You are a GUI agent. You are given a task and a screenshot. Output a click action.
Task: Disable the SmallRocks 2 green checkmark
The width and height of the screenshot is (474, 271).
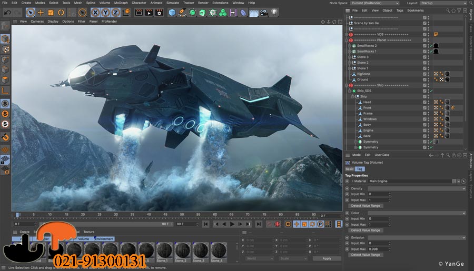(431, 46)
